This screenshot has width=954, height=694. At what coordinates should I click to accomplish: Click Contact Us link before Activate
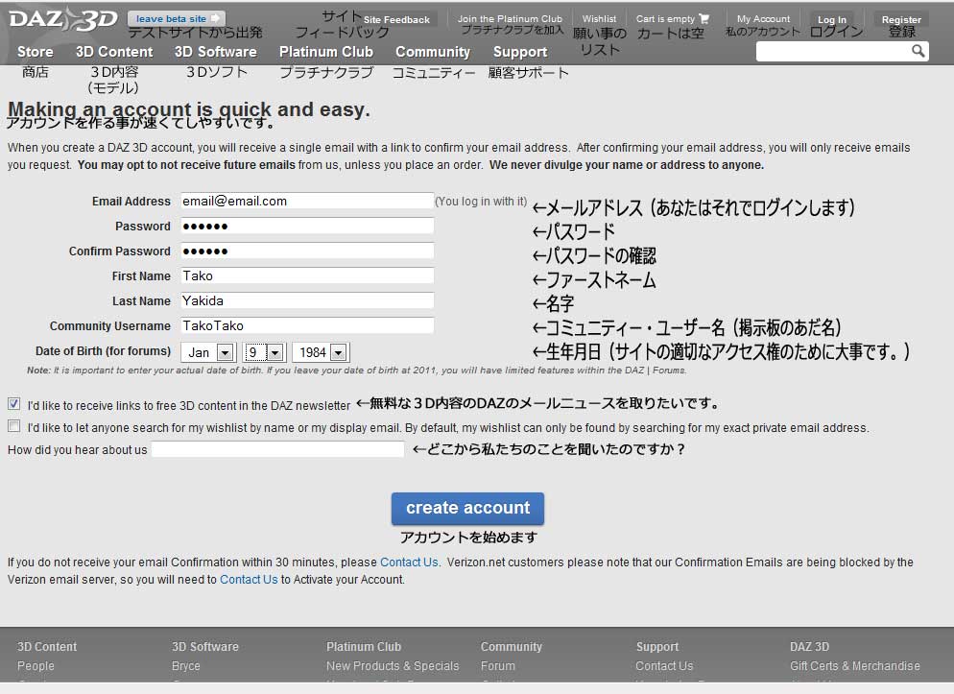pyautogui.click(x=249, y=579)
